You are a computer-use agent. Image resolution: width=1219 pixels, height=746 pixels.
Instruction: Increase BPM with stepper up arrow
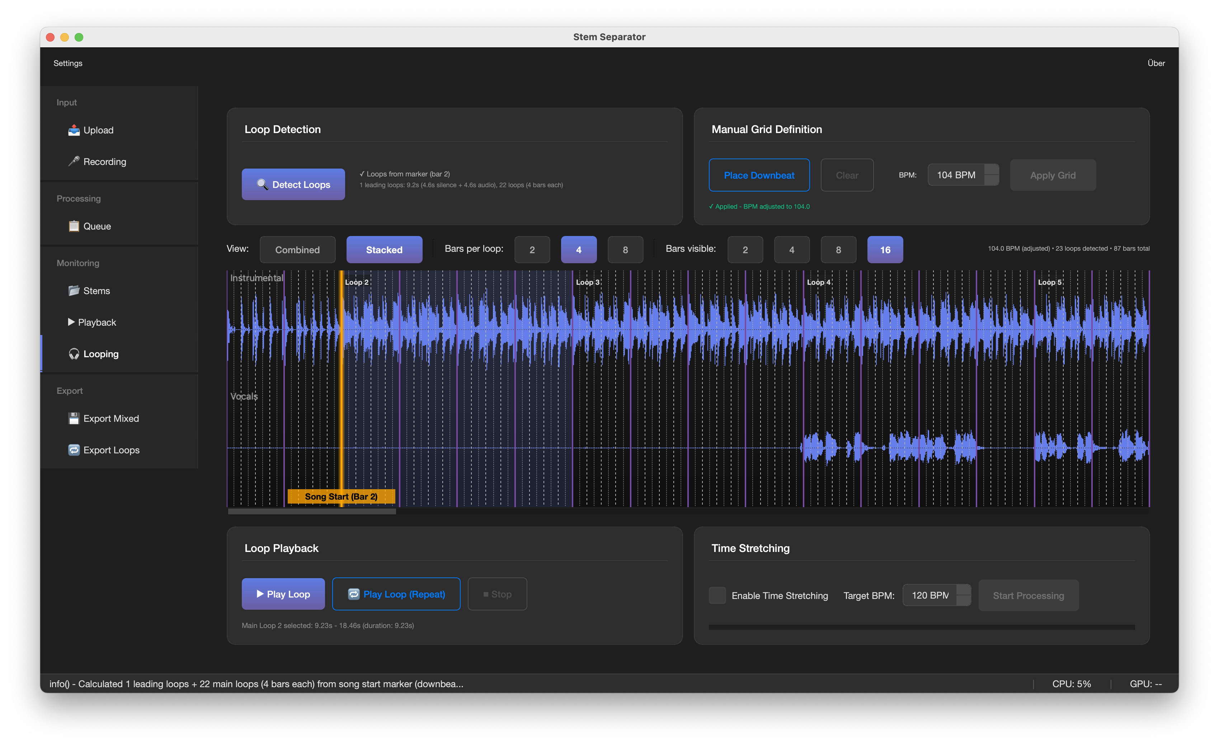tap(992, 170)
